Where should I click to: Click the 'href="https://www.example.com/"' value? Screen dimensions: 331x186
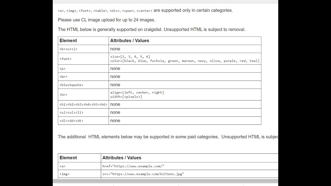(x=133, y=166)
